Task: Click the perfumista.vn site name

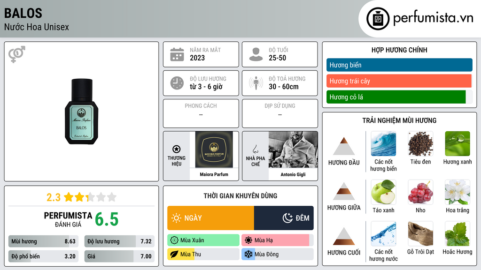Action: click(x=433, y=18)
